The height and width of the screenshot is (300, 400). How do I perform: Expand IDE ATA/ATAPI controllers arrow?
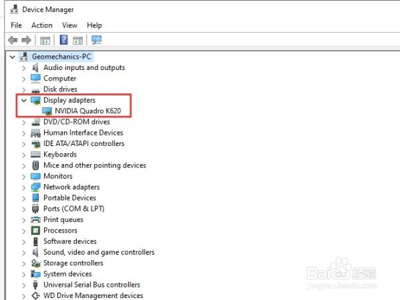click(24, 144)
